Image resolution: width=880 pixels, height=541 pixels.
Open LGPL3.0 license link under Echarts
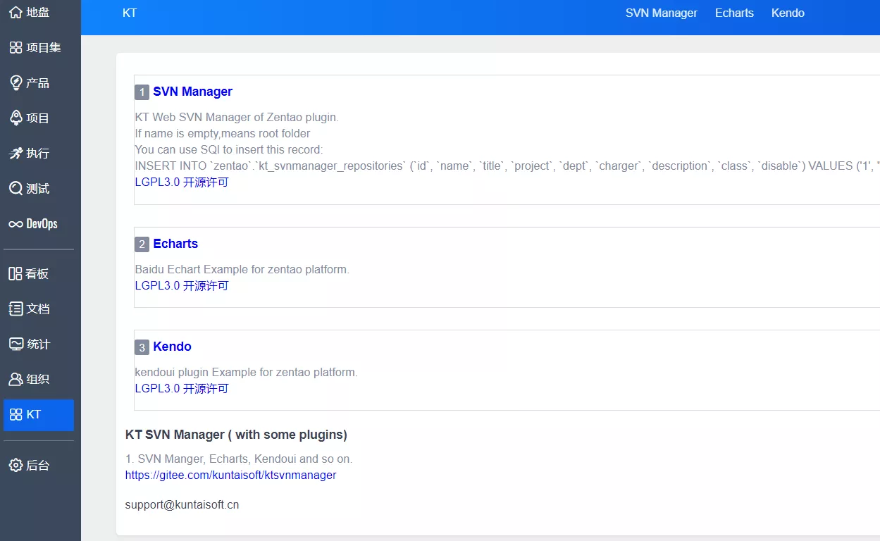pos(182,286)
